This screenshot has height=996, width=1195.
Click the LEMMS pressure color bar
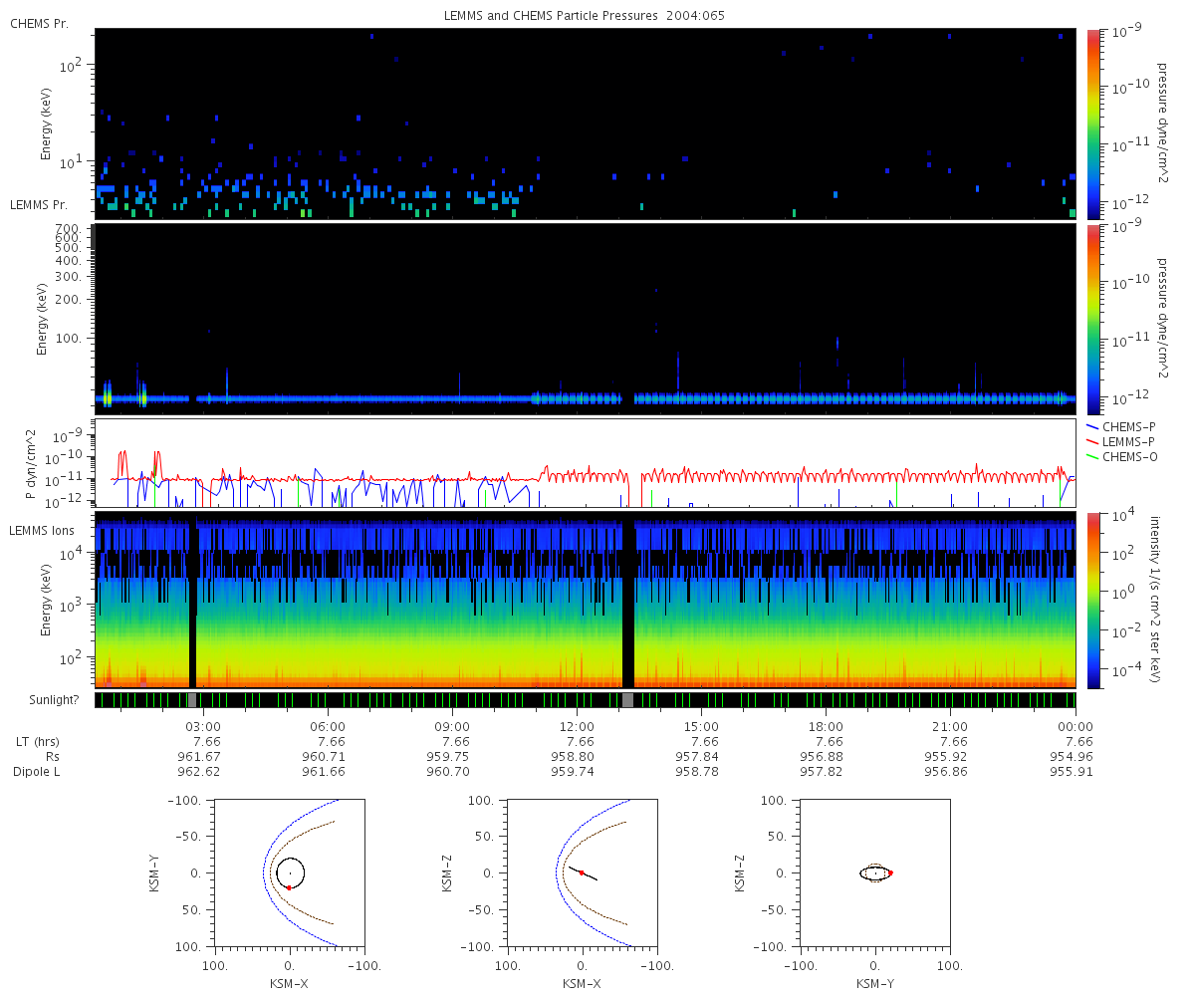(x=1093, y=319)
